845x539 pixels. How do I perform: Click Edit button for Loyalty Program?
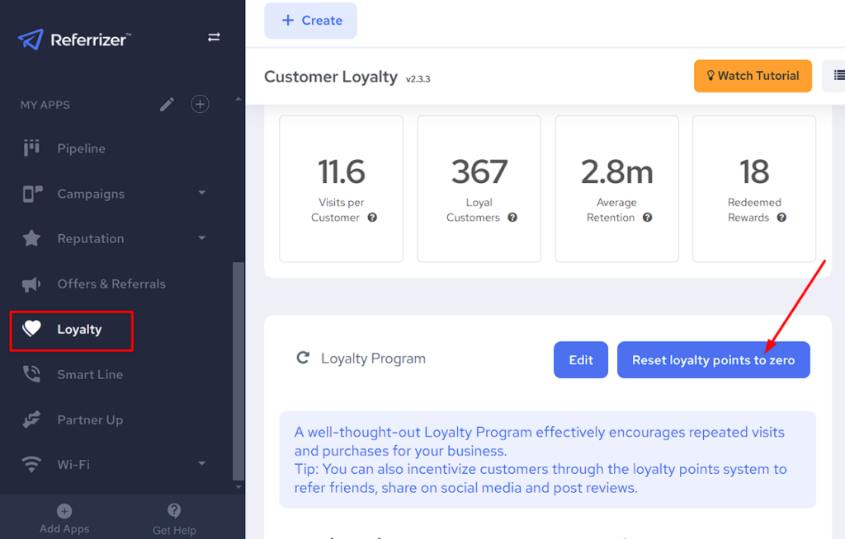point(581,360)
